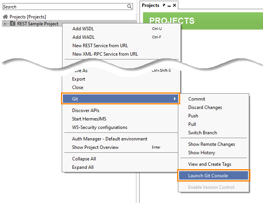Choose Commit in the Git submenu
263x203 pixels.
pos(197,99)
